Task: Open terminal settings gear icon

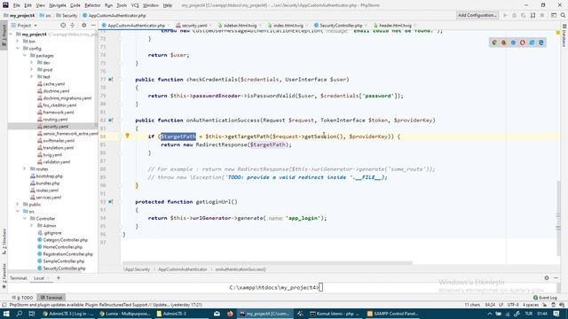Action: click(x=547, y=277)
